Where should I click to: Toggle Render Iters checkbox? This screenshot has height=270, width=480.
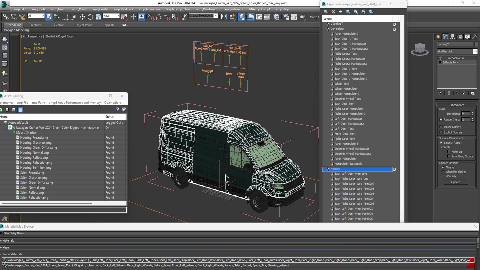(441, 119)
